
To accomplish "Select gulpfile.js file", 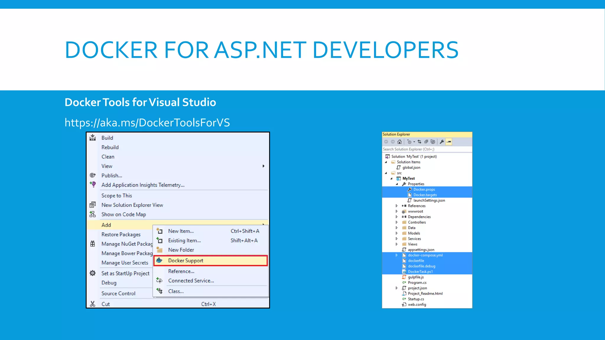I will coord(416,277).
